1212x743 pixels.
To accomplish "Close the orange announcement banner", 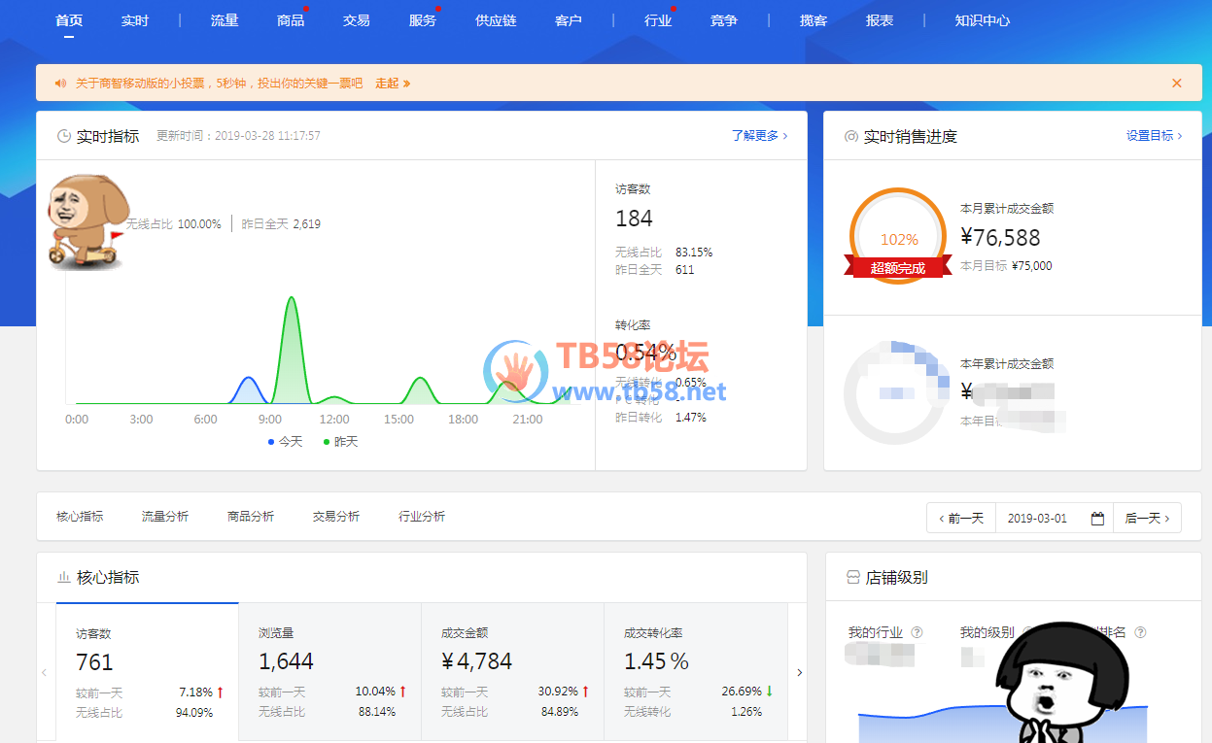I will 1176,84.
